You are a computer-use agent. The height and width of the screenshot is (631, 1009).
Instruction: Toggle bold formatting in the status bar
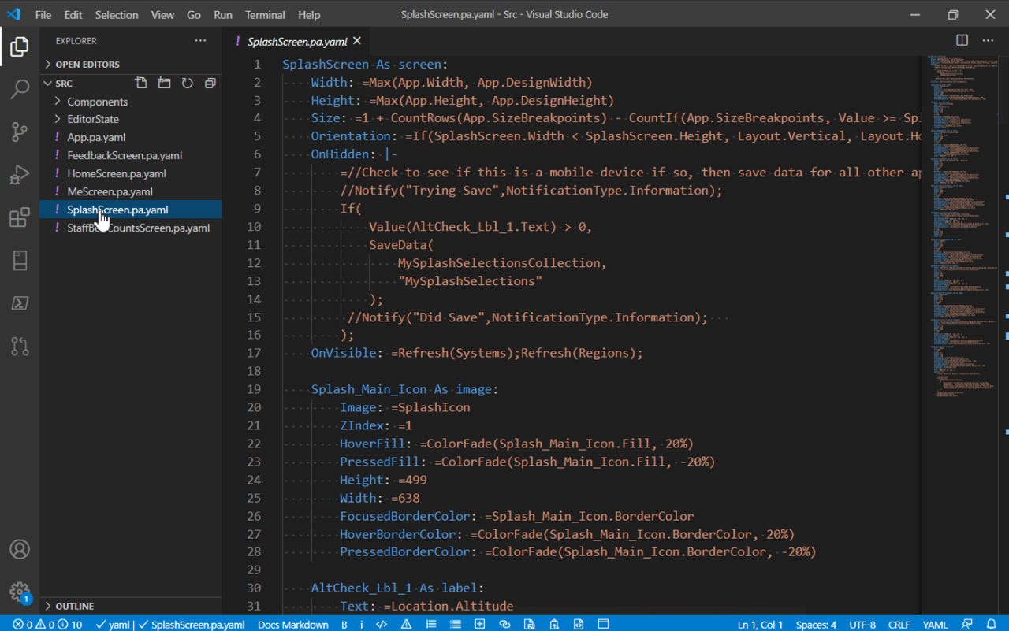click(x=344, y=624)
